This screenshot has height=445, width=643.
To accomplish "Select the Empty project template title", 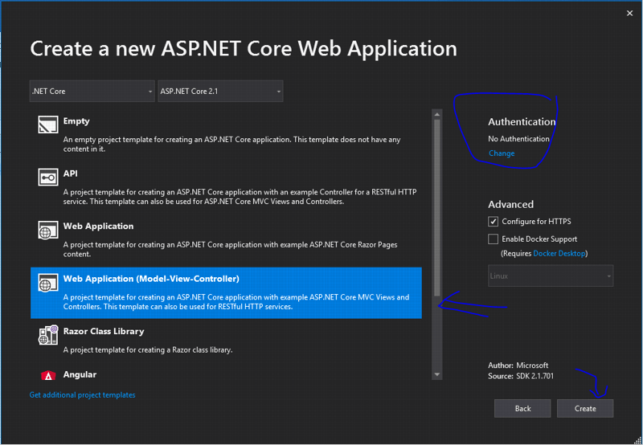I will [76, 120].
